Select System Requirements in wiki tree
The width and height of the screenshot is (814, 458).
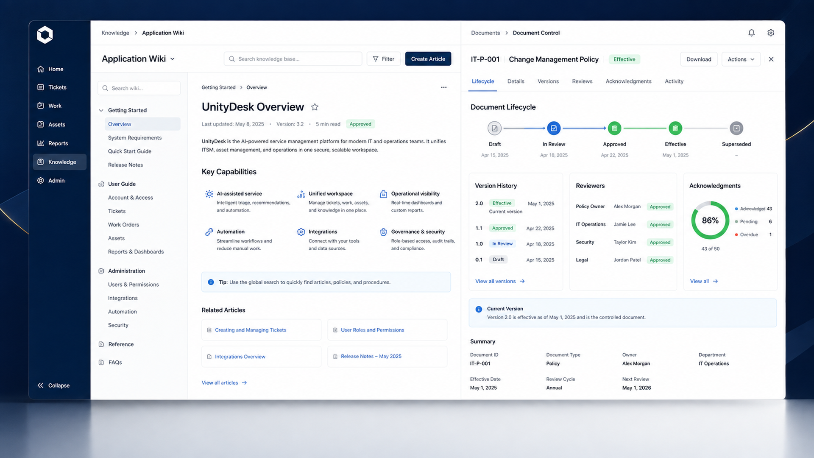(135, 138)
